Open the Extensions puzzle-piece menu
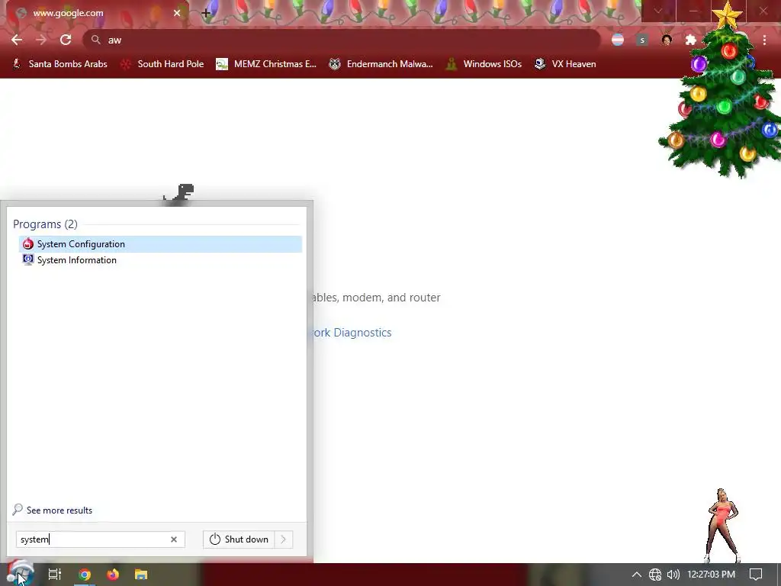Screen dimensions: 781x586 point(691,40)
